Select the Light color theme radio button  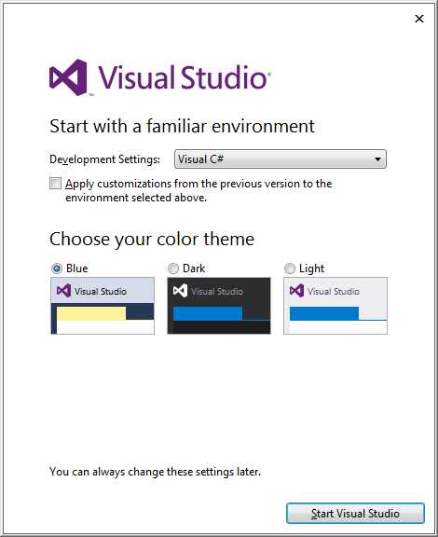pos(290,268)
